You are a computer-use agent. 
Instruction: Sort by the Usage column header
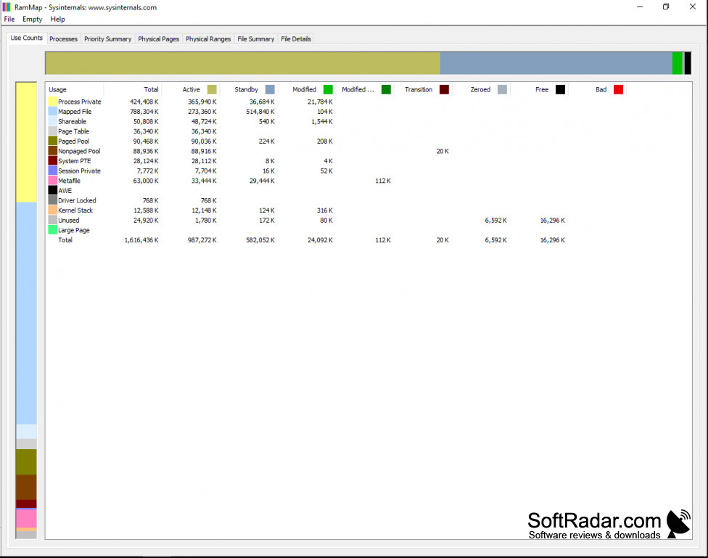[75, 89]
